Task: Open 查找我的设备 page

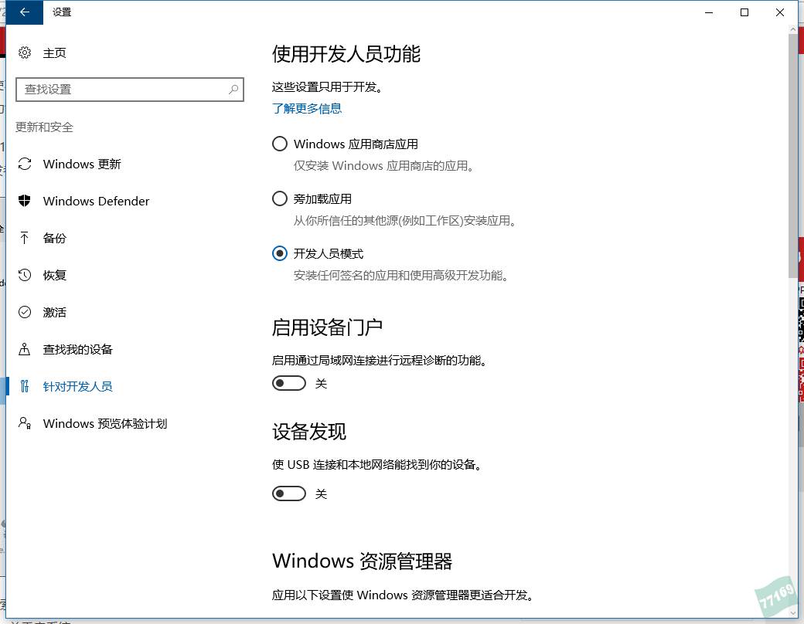Action: click(78, 349)
